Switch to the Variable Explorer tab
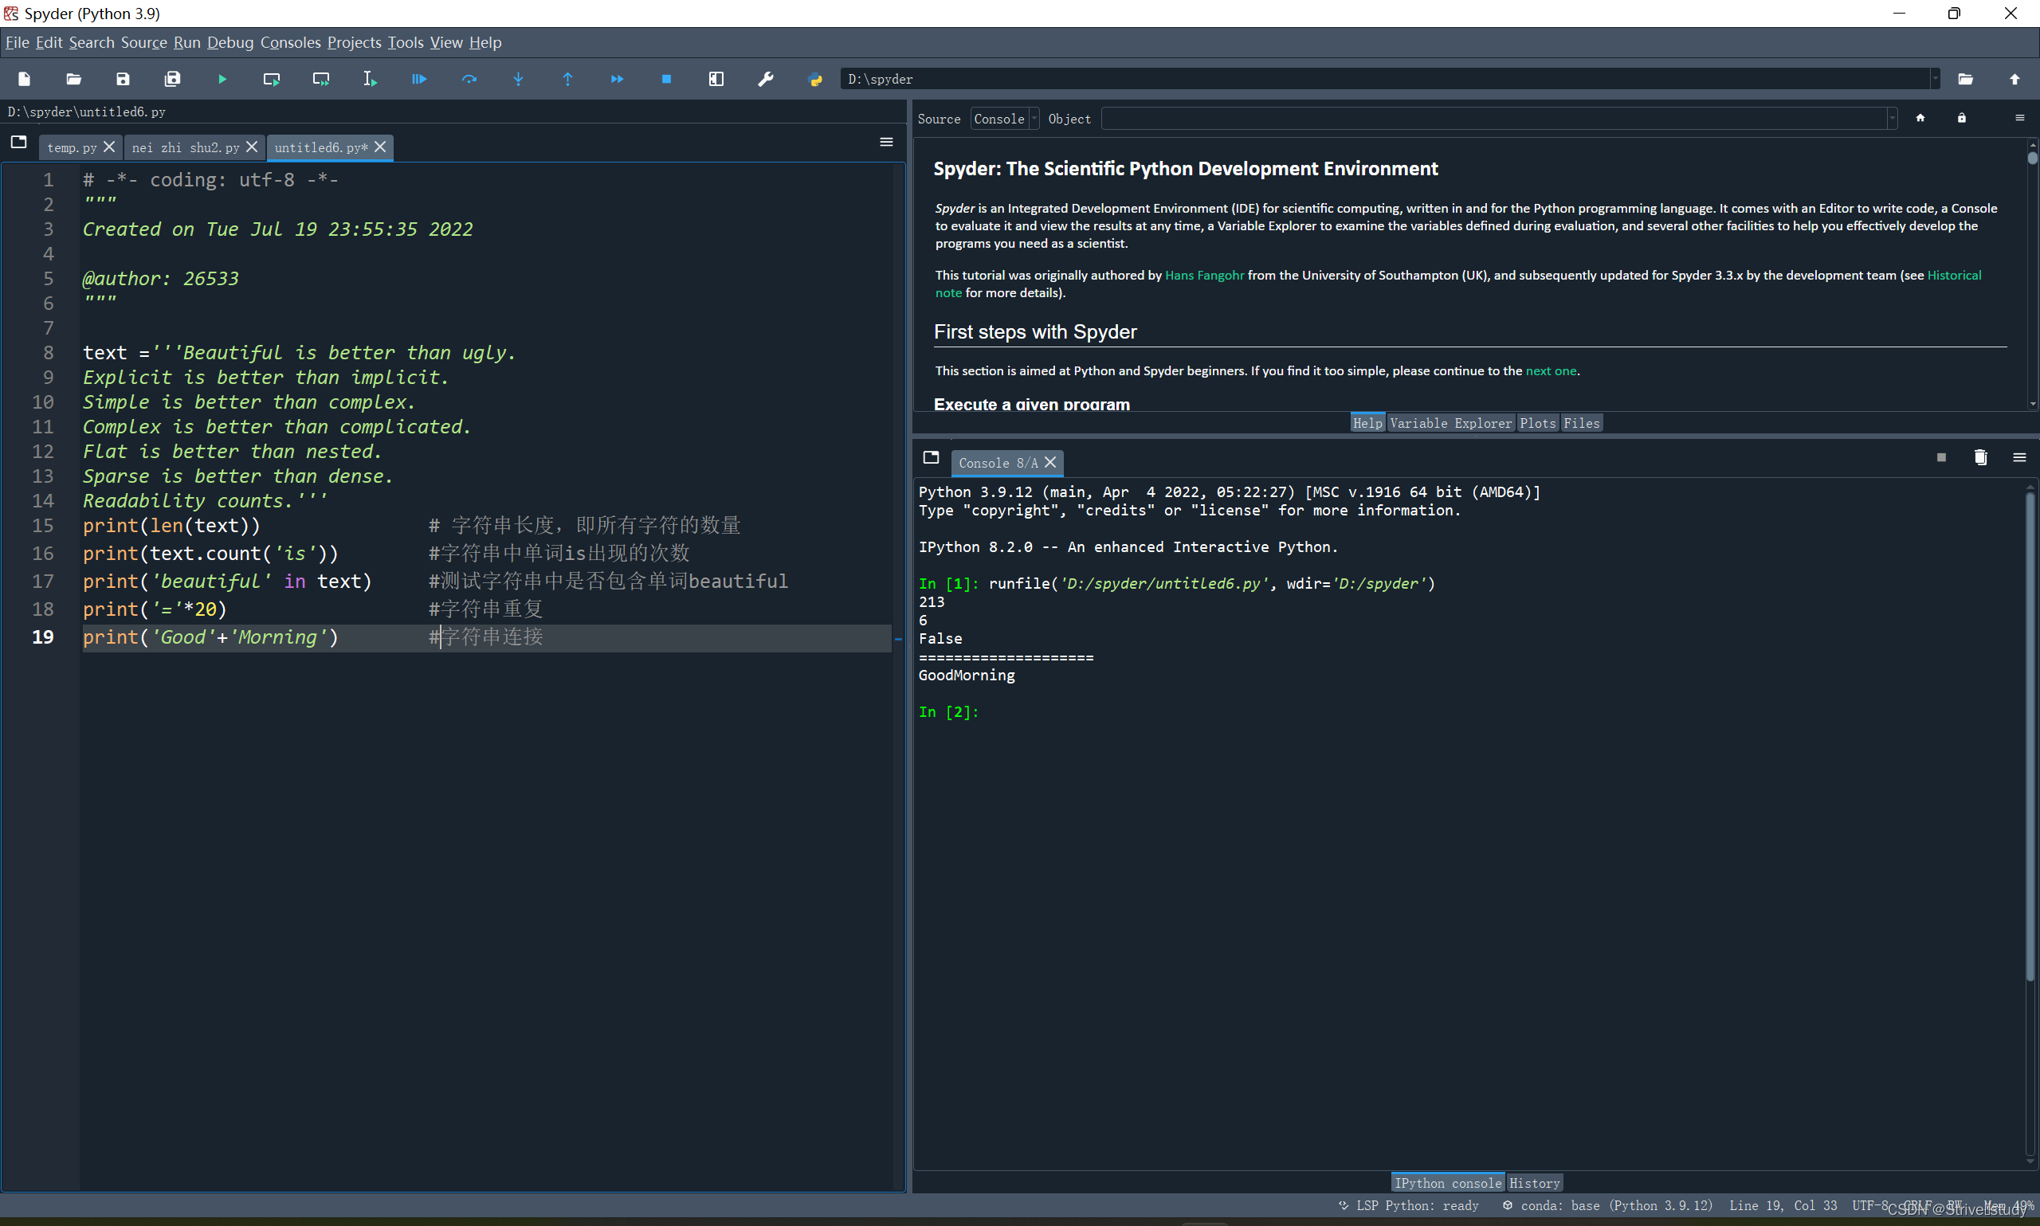This screenshot has height=1226, width=2040. pos(1450,423)
